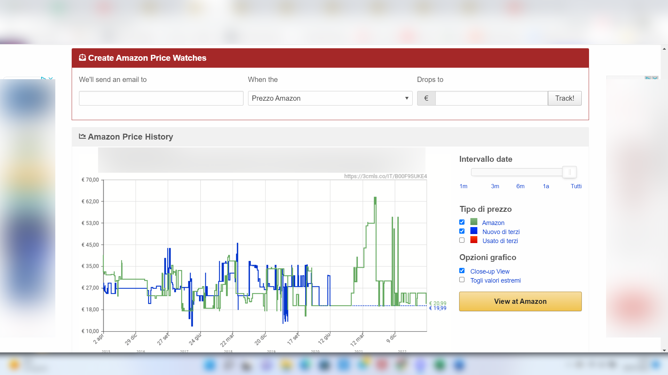Enable the Usato di terzi checkbox
This screenshot has height=375, width=668.
462,240
